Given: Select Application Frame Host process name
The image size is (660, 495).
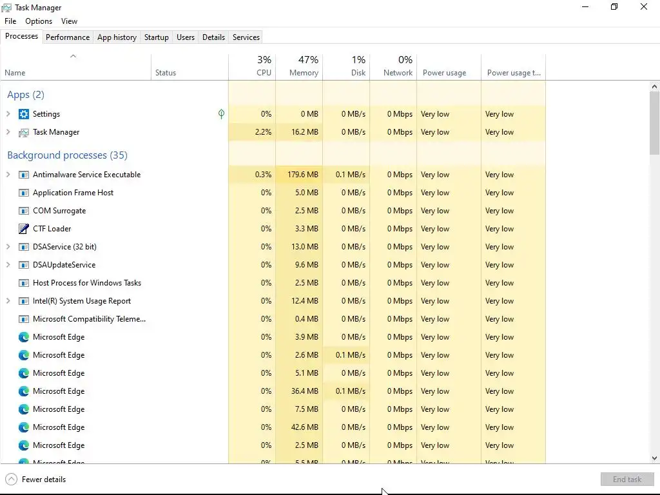Looking at the screenshot, I should coord(73,193).
